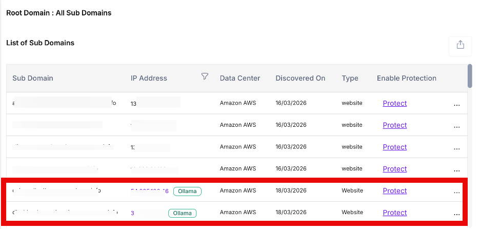Click the Ollama tag in the fifth row
This screenshot has width=480, height=229.
pos(187,191)
